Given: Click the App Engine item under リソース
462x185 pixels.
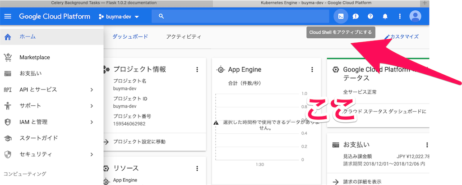Looking at the screenshot, I should coord(125,180).
